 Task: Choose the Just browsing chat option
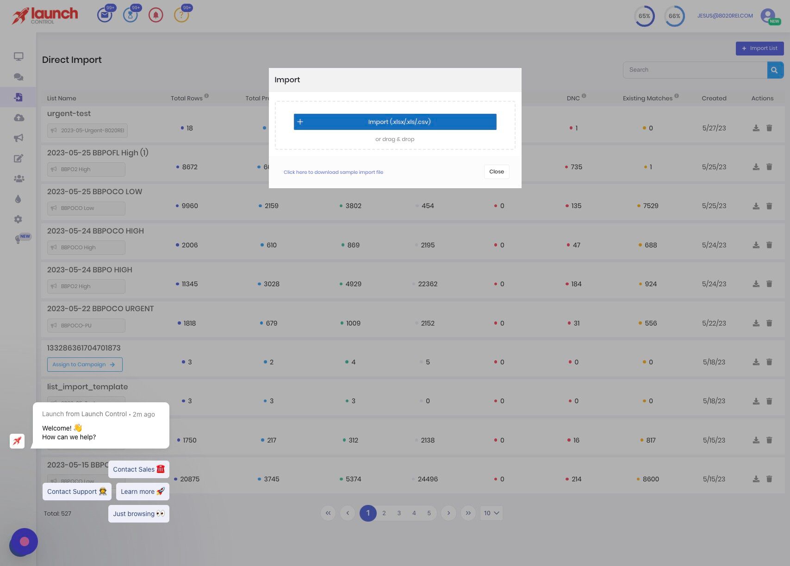(x=138, y=514)
